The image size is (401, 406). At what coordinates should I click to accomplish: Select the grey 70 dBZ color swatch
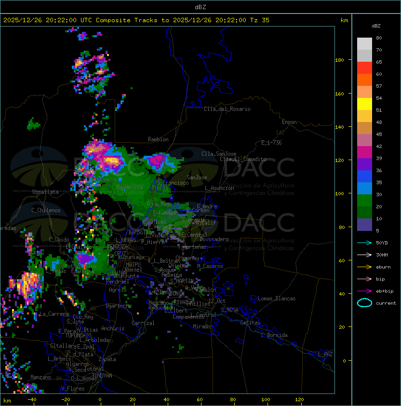364,55
